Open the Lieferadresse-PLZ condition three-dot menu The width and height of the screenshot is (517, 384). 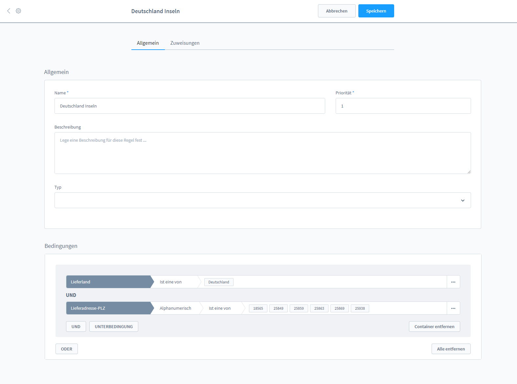[x=453, y=308]
